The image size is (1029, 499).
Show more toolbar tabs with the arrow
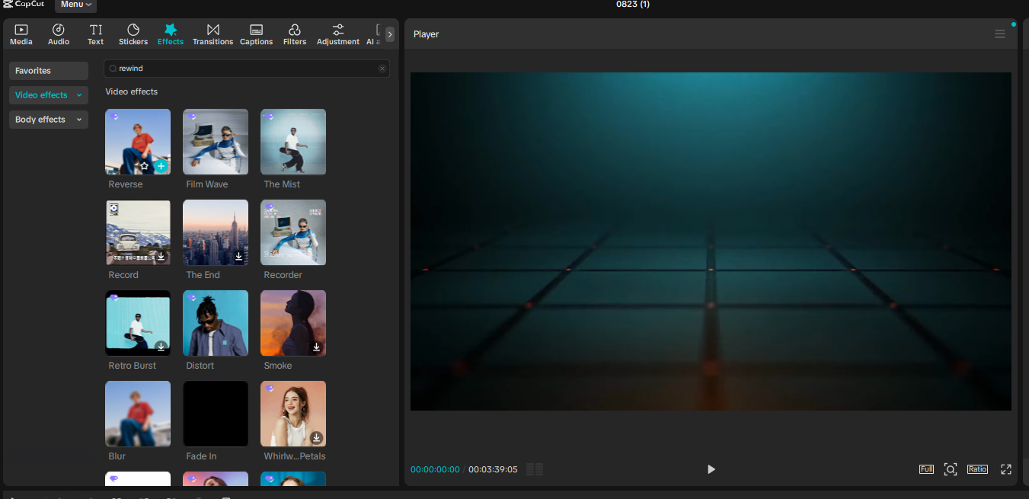(390, 34)
